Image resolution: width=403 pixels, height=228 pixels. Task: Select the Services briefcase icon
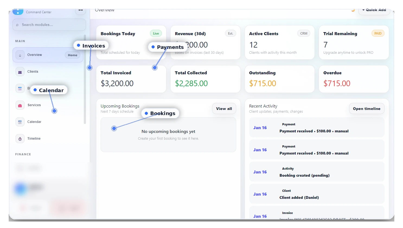(20, 105)
